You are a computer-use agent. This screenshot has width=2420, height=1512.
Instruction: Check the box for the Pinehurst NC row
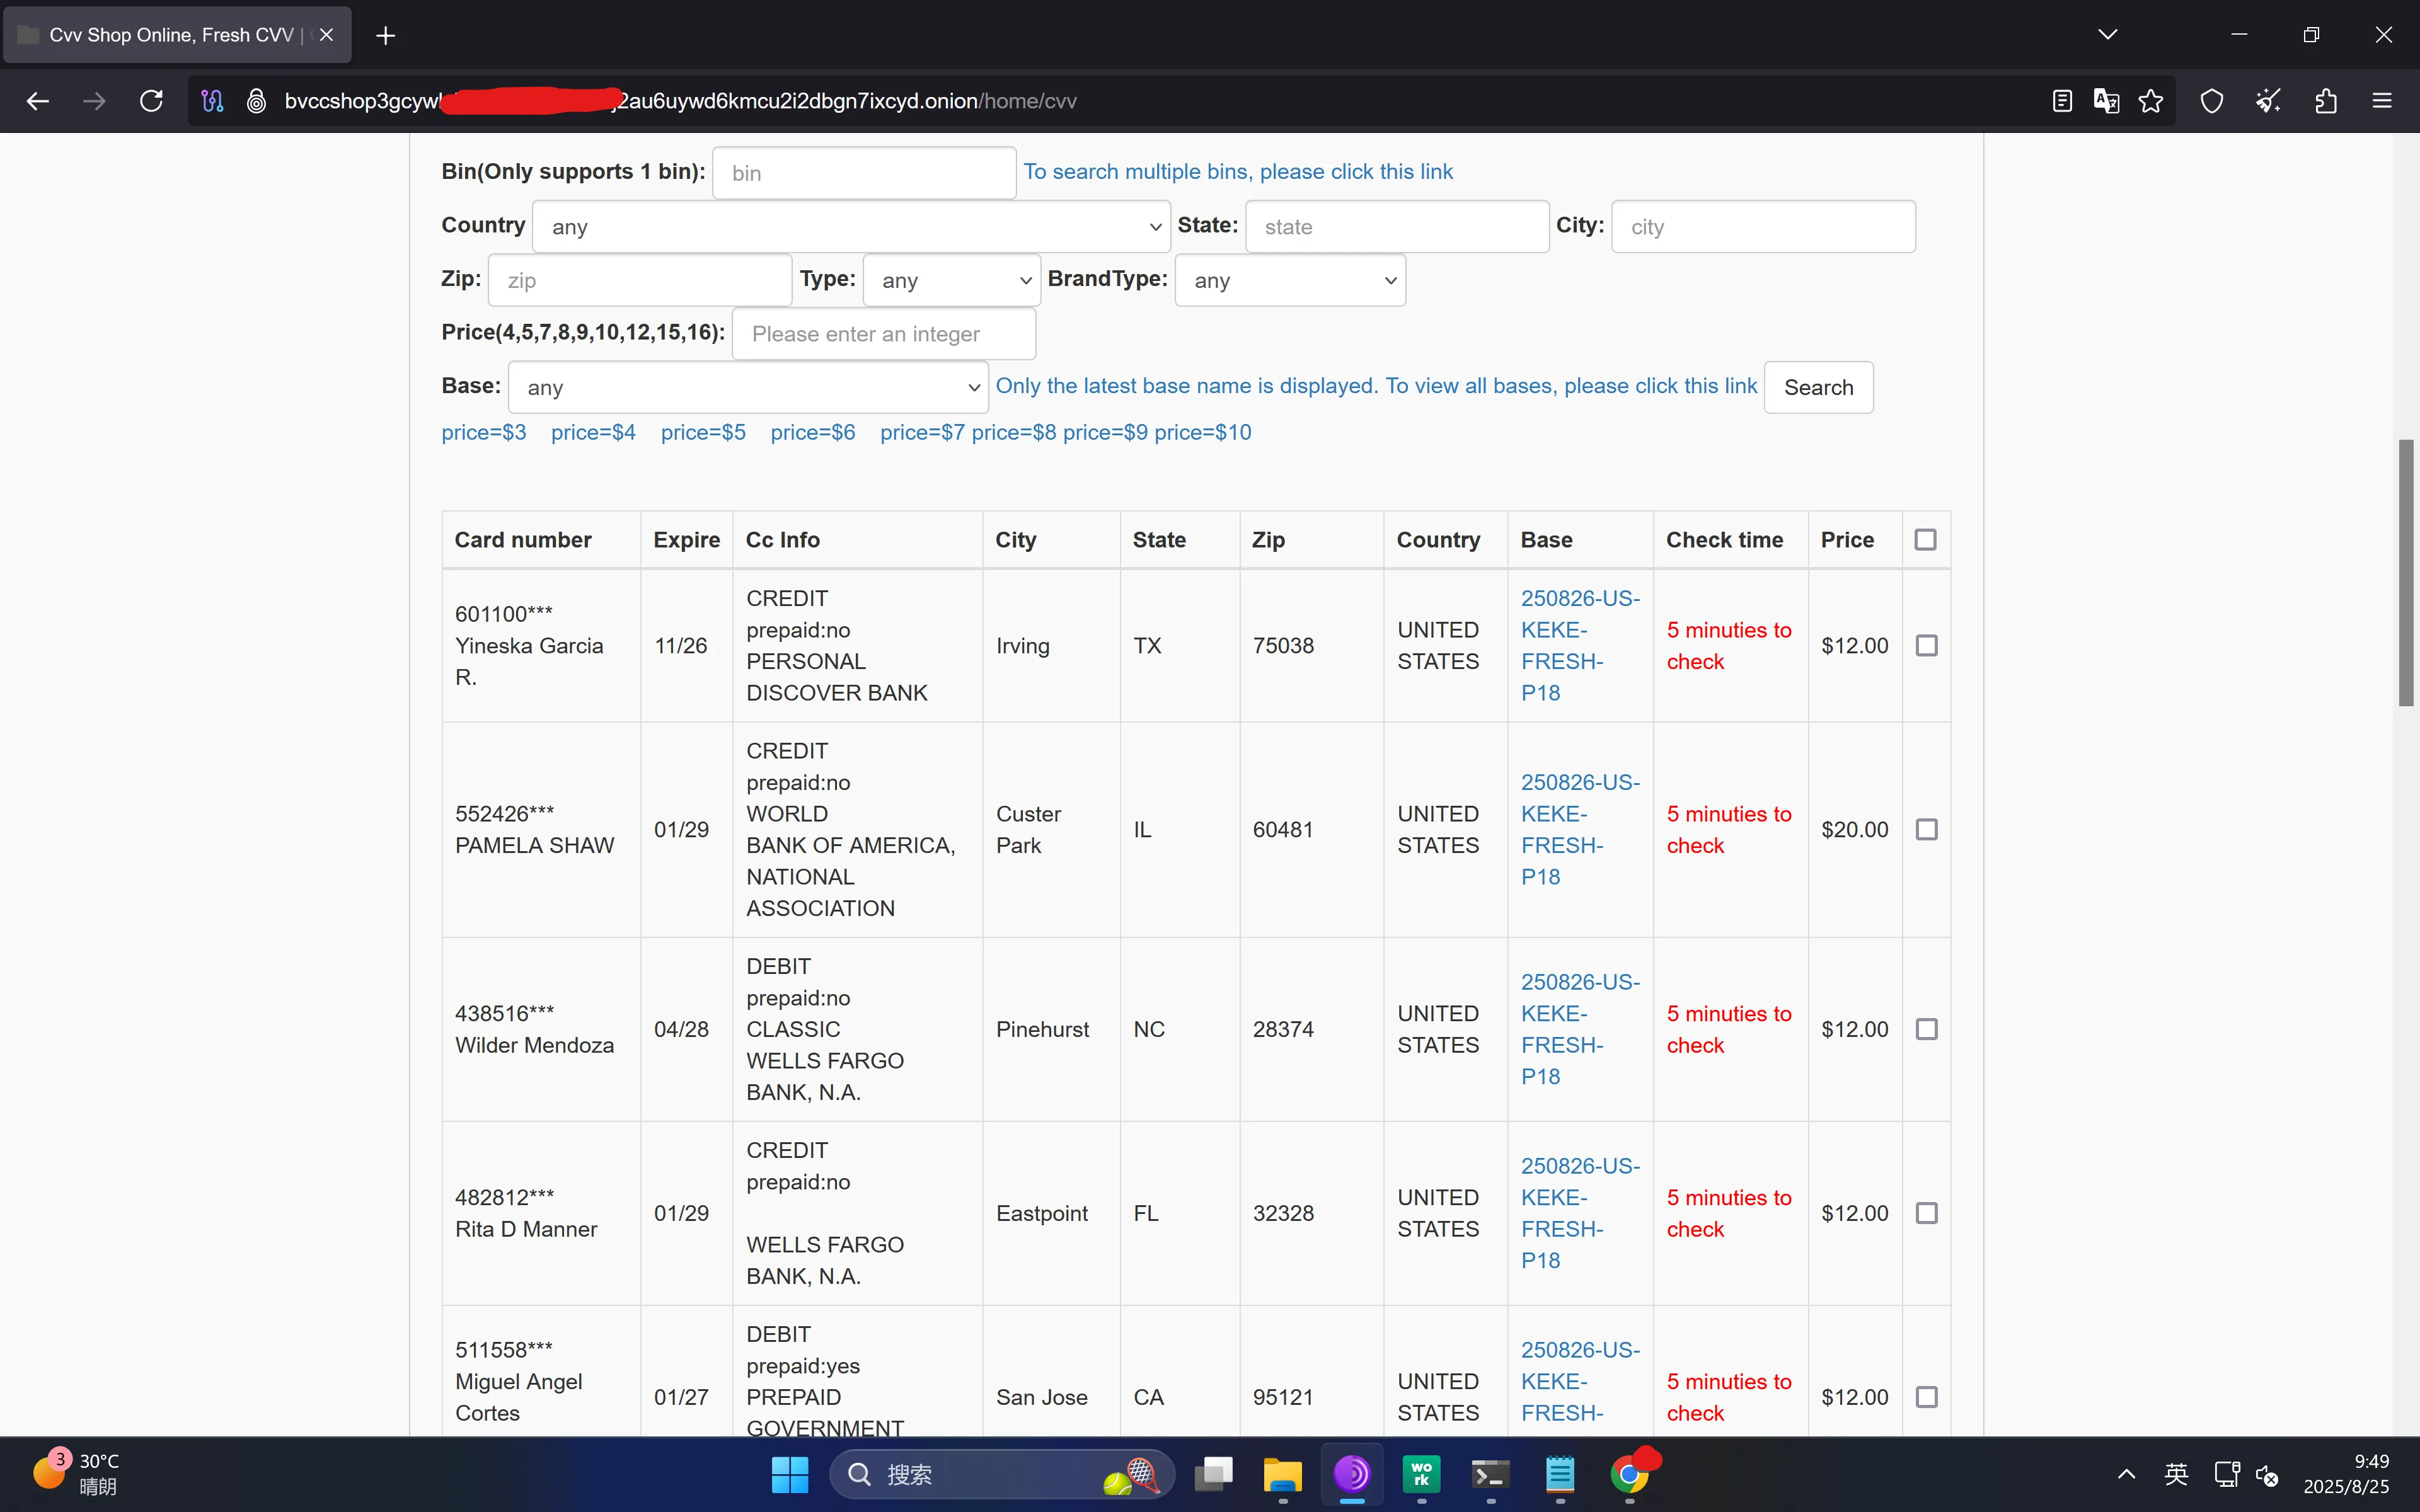pos(1926,1029)
